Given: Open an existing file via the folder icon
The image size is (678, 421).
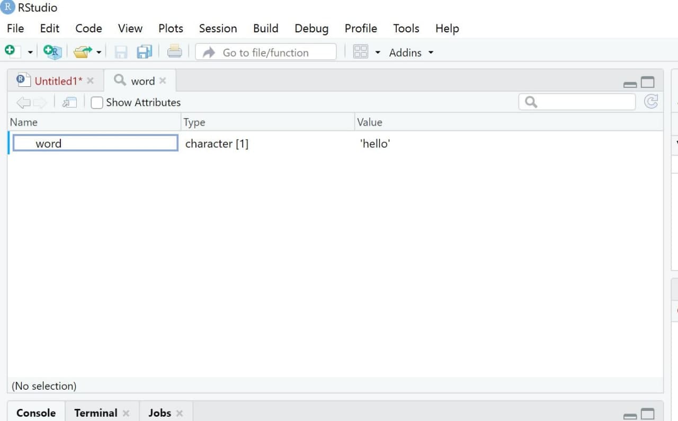Looking at the screenshot, I should coord(83,51).
